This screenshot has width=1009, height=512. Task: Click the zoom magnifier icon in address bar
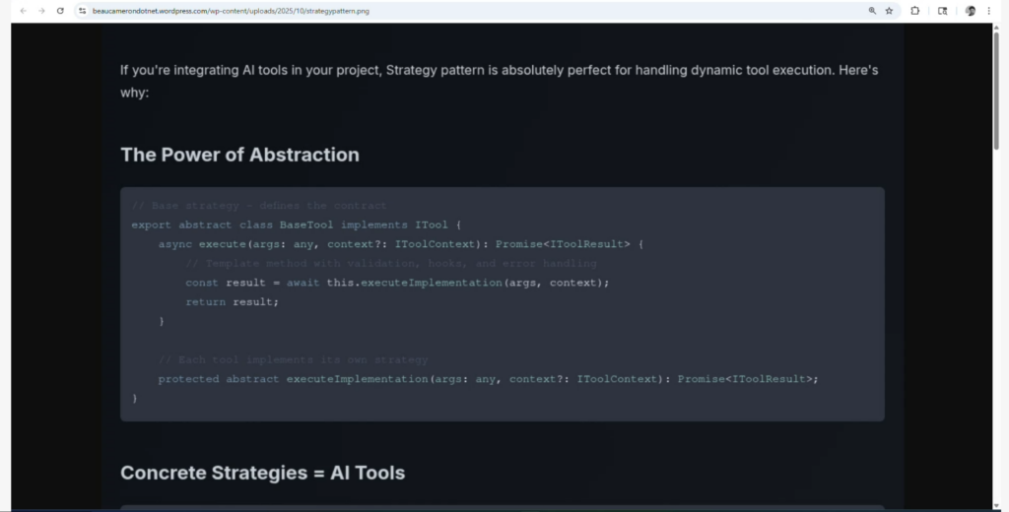872,11
